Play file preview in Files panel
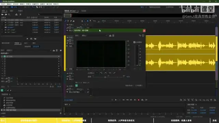The height and width of the screenshot is (123, 219). [27, 39]
